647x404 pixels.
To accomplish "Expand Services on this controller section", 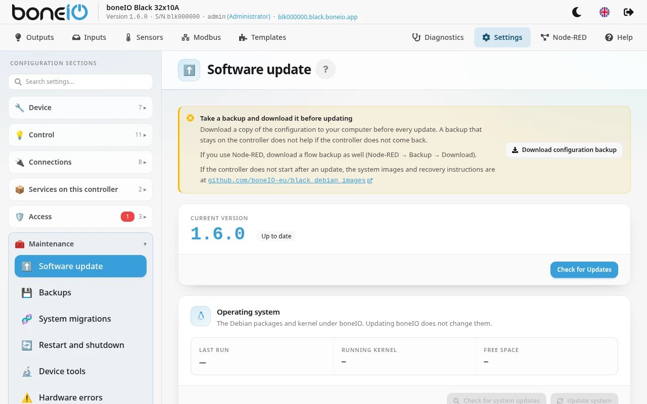I will click(x=80, y=189).
